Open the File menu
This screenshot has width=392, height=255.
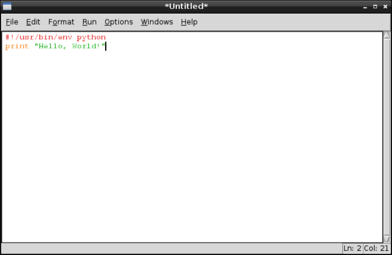click(x=12, y=22)
